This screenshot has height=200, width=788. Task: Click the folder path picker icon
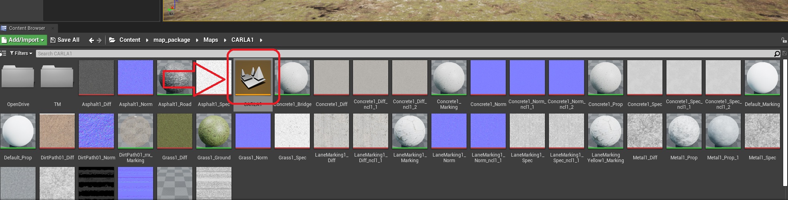(112, 40)
